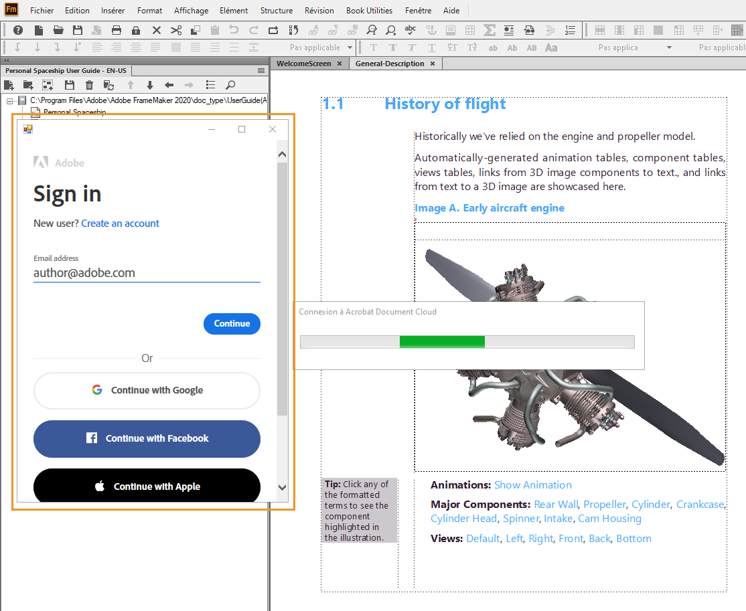Open the book panel options menu

tap(260, 70)
